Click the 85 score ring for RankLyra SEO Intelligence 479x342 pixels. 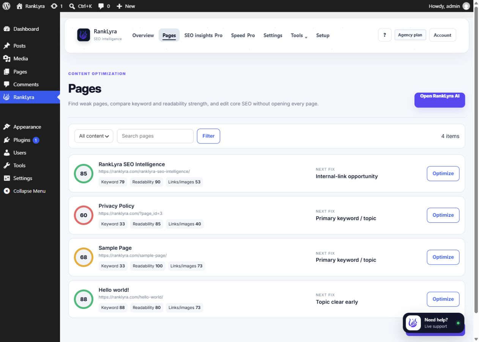(x=84, y=173)
